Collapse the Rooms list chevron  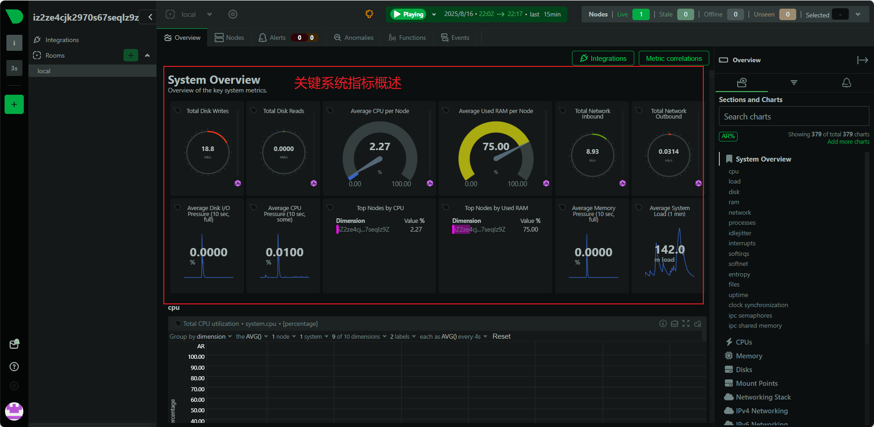coord(147,55)
